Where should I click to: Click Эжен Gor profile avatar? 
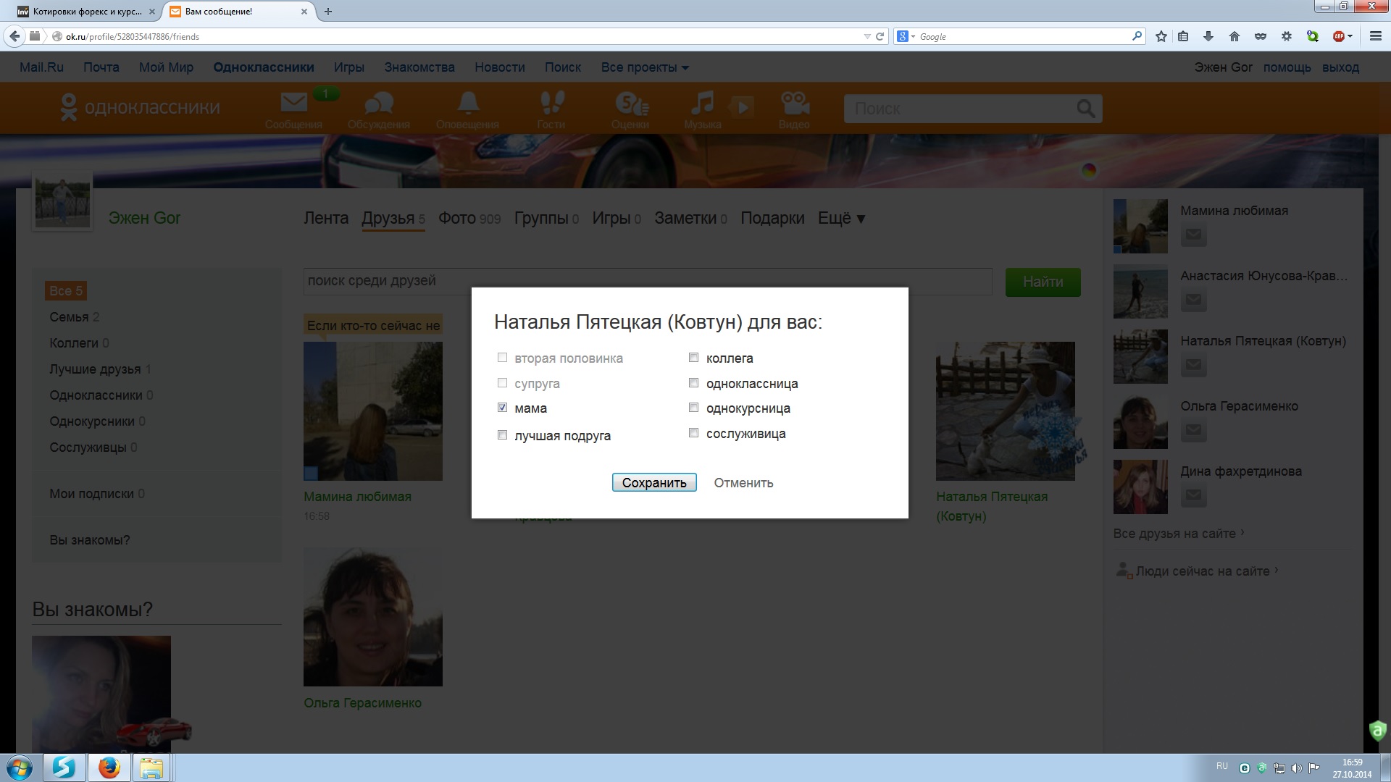click(62, 201)
